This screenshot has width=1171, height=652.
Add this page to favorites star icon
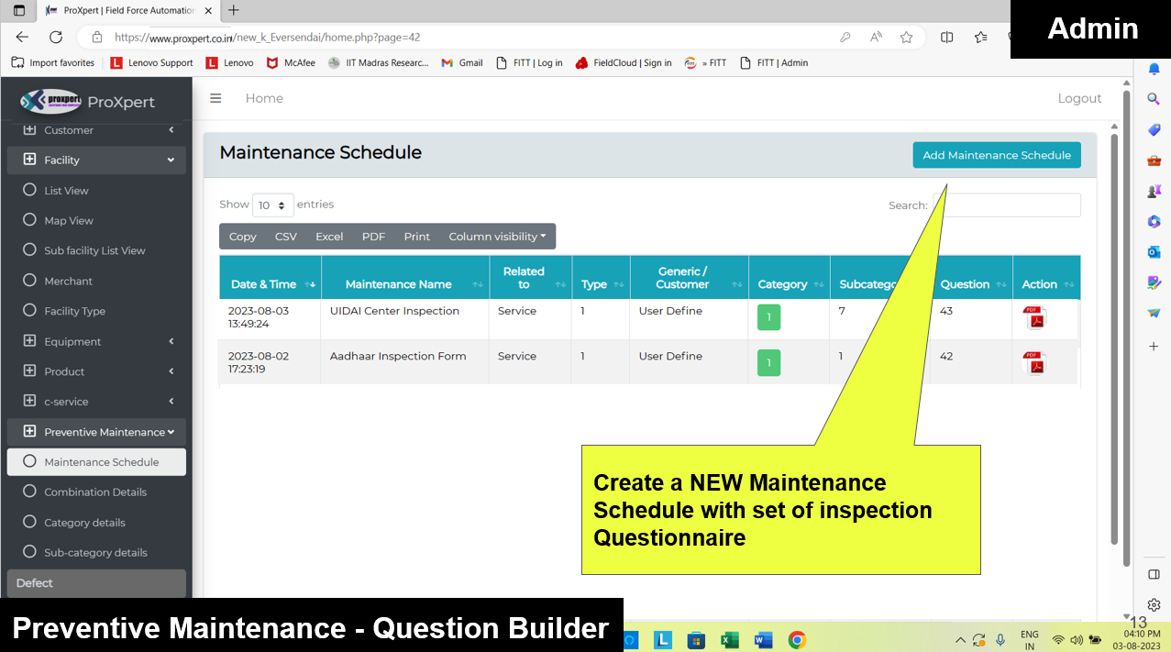(906, 38)
